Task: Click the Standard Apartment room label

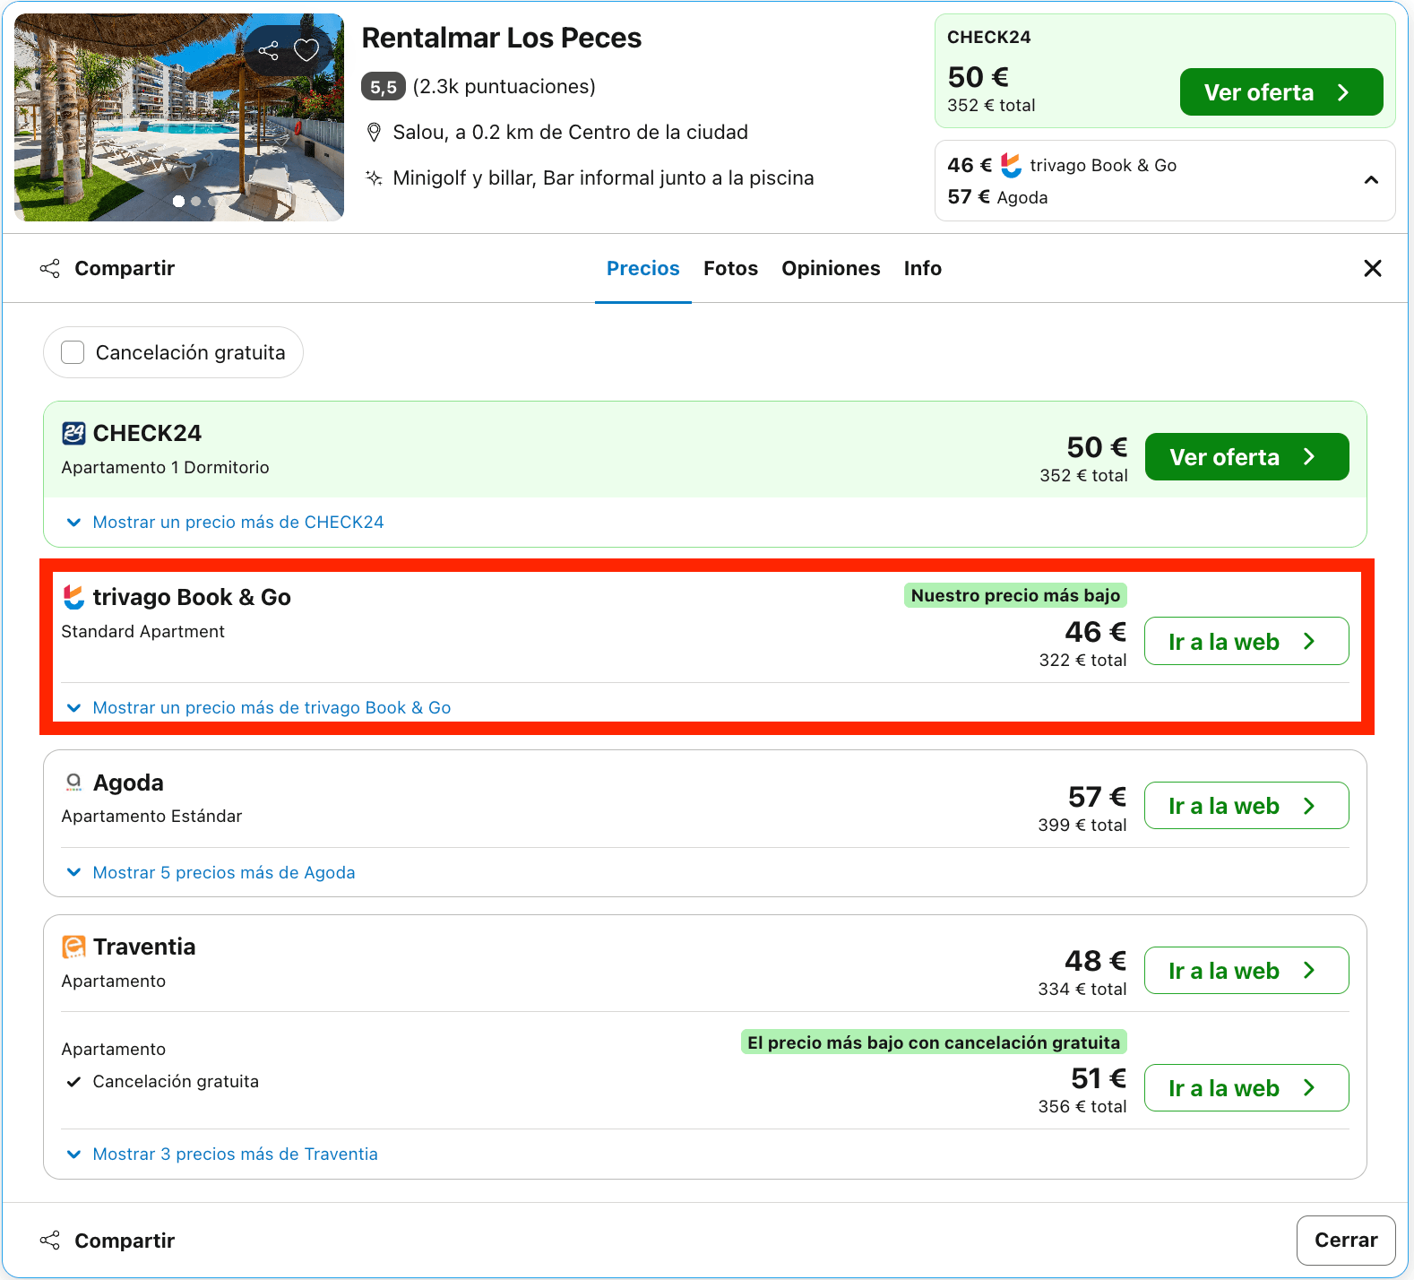Action: 143,632
